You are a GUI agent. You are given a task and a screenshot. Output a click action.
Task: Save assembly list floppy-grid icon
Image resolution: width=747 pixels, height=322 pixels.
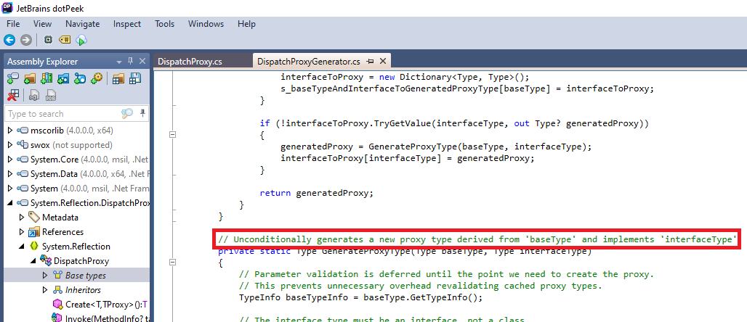[135, 79]
